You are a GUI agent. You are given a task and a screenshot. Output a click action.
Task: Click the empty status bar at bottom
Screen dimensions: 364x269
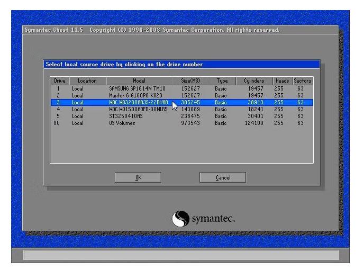(x=181, y=255)
